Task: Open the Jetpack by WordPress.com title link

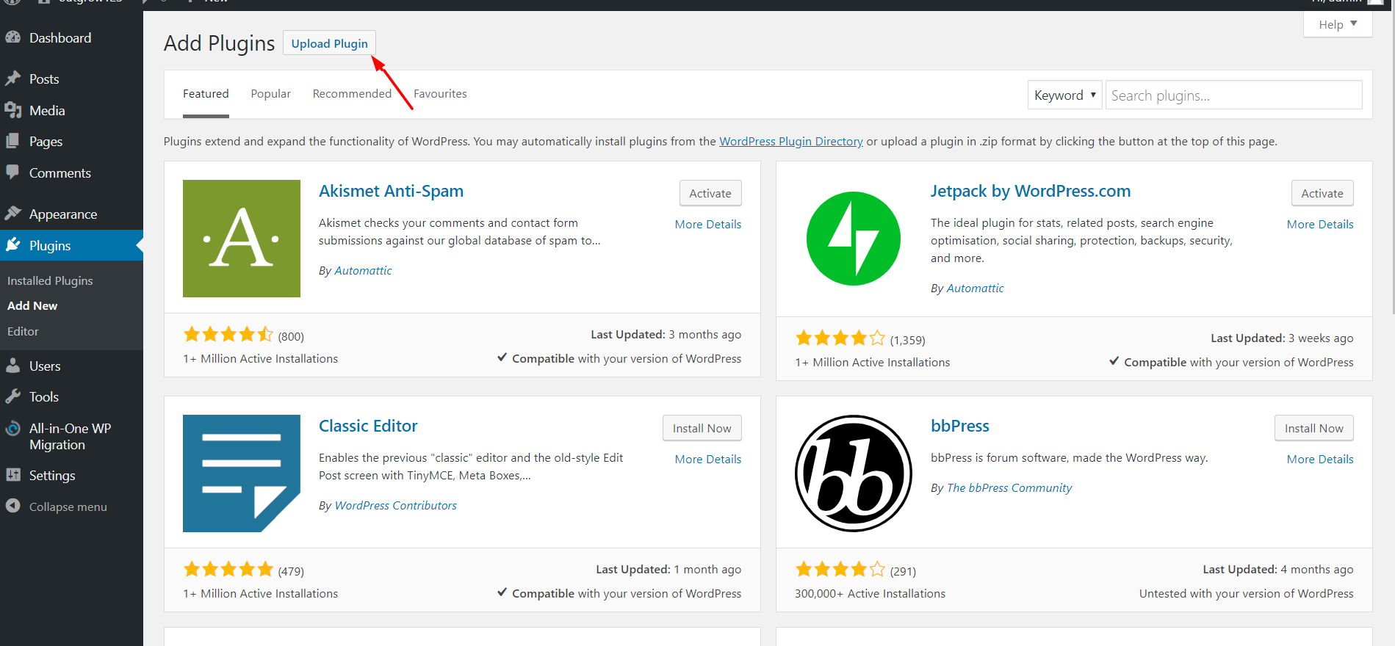Action: pos(1031,191)
